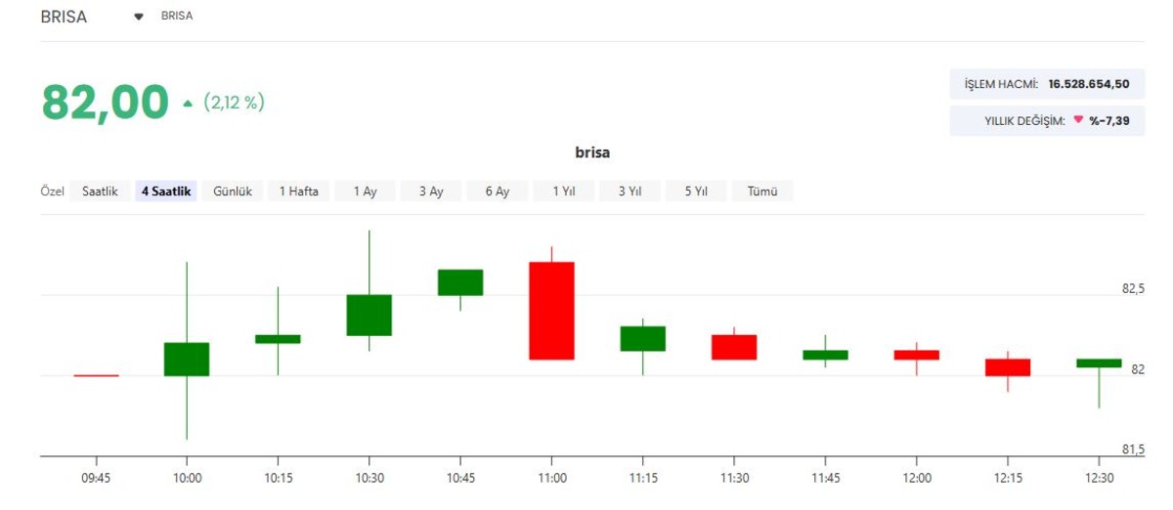
Task: Switch to 1 Yıl chart range
Action: point(564,191)
